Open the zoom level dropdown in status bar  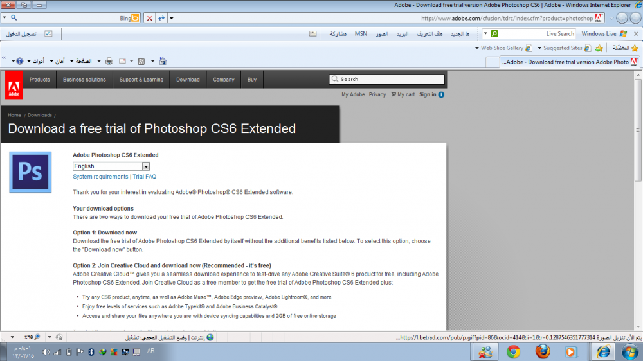click(12, 337)
